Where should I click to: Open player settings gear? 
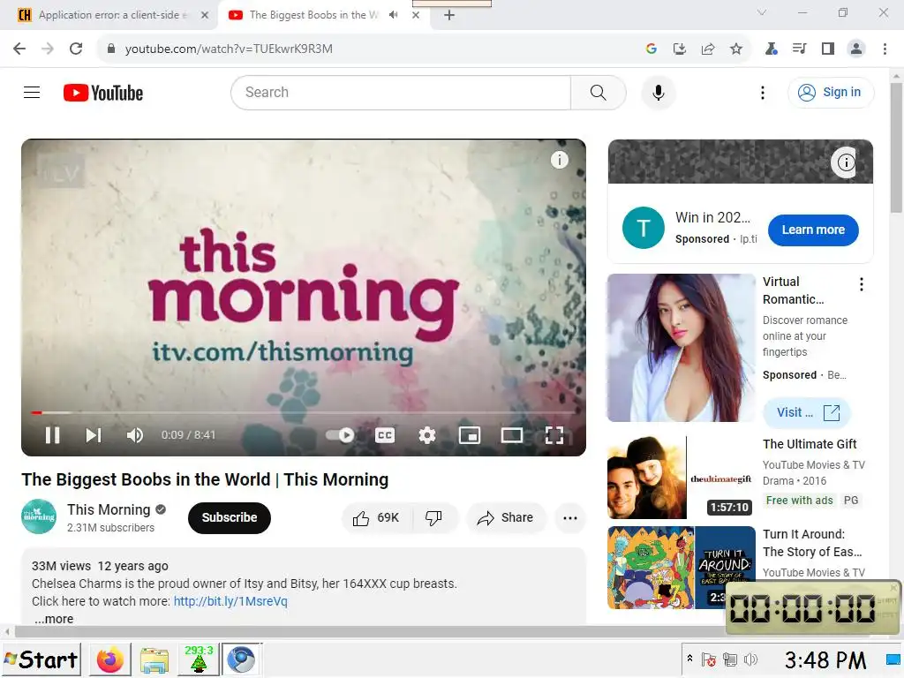[x=426, y=435]
